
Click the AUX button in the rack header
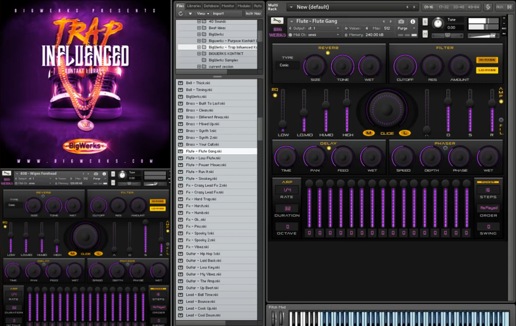(500, 7)
